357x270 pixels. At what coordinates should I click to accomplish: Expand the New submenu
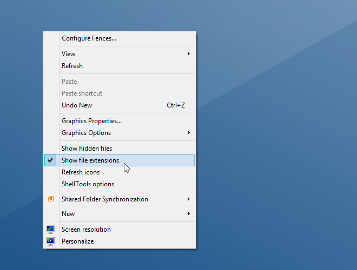(120, 214)
